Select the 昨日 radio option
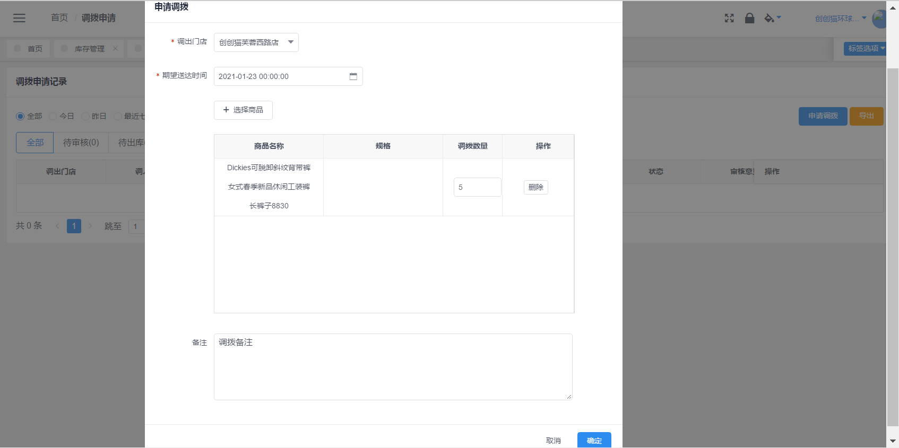Viewport: 899px width, 448px height. coord(85,116)
